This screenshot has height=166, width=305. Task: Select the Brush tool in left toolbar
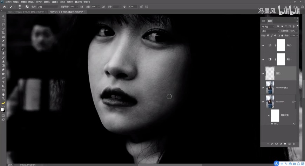tap(3, 49)
